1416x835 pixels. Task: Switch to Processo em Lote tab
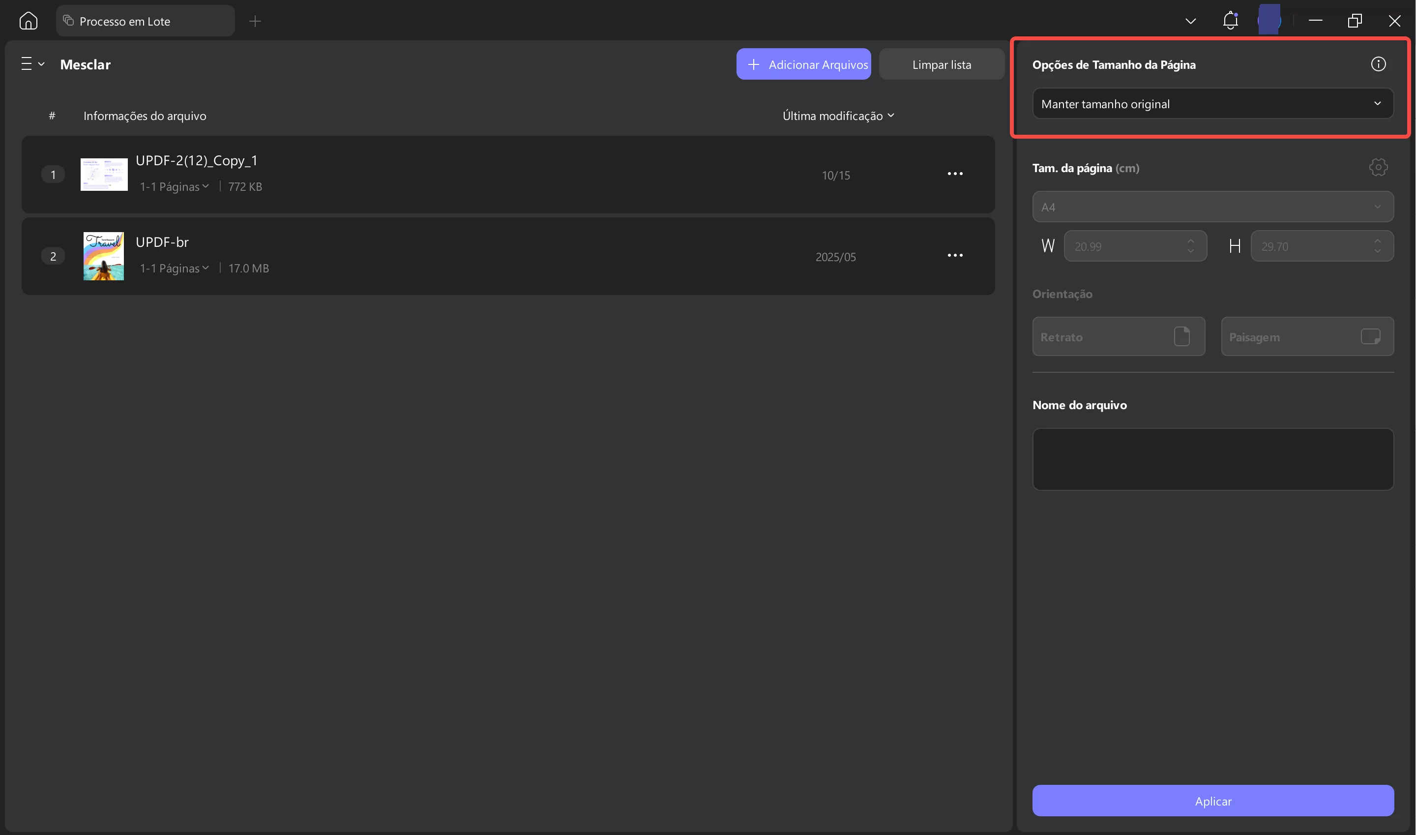(x=145, y=21)
